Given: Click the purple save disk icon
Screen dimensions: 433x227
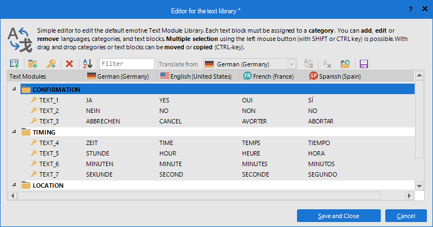Looking at the screenshot, I should point(364,64).
